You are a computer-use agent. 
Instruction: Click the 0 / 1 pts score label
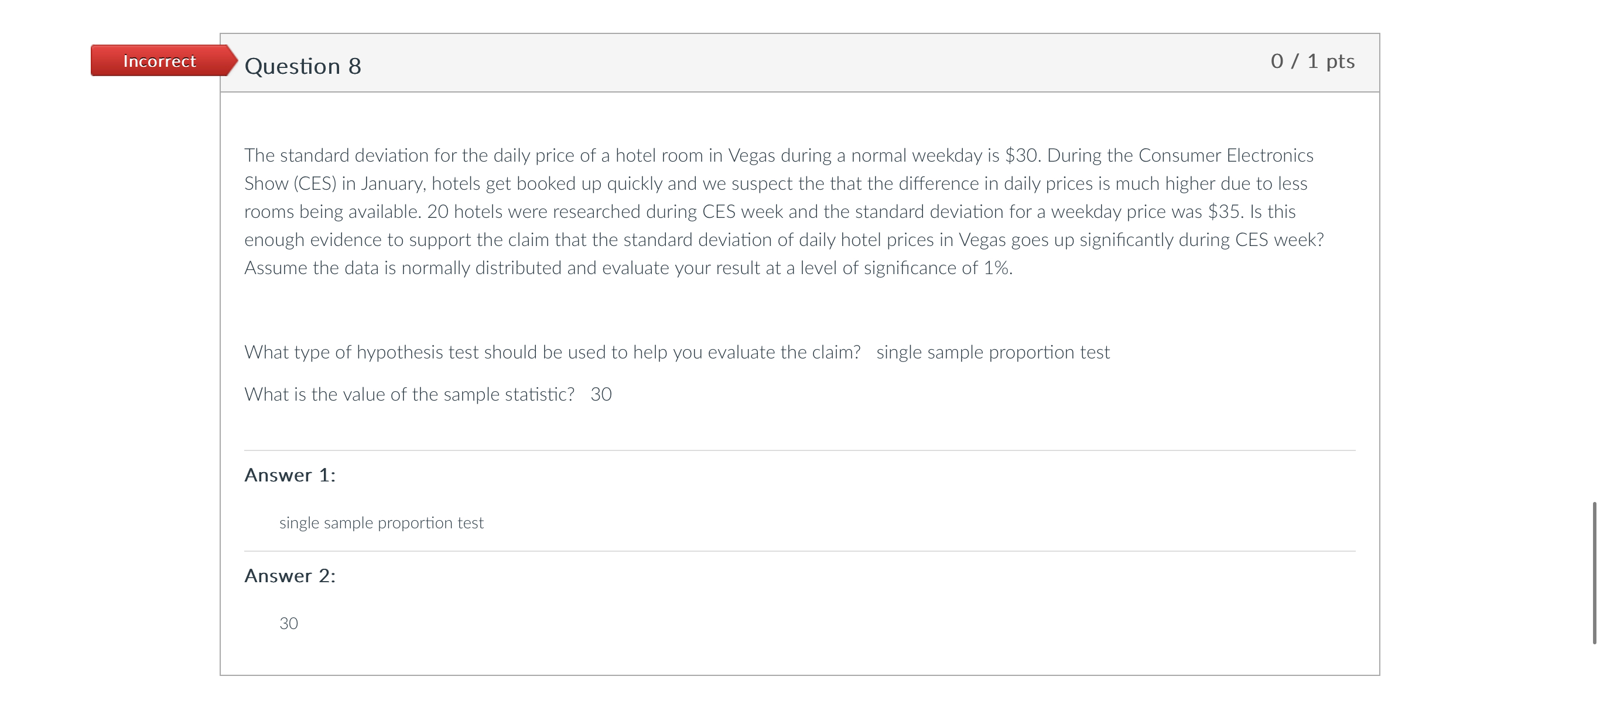pyautogui.click(x=1312, y=60)
